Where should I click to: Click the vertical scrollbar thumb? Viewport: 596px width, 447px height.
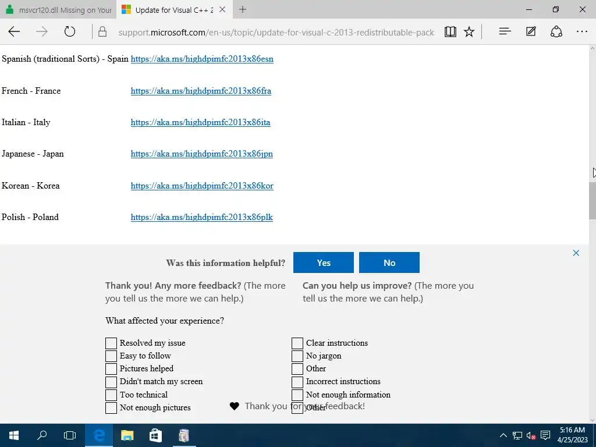pos(592,201)
